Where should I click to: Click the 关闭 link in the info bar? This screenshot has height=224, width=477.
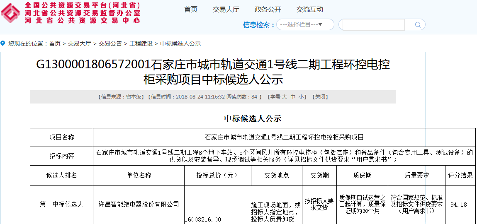(x=320, y=97)
